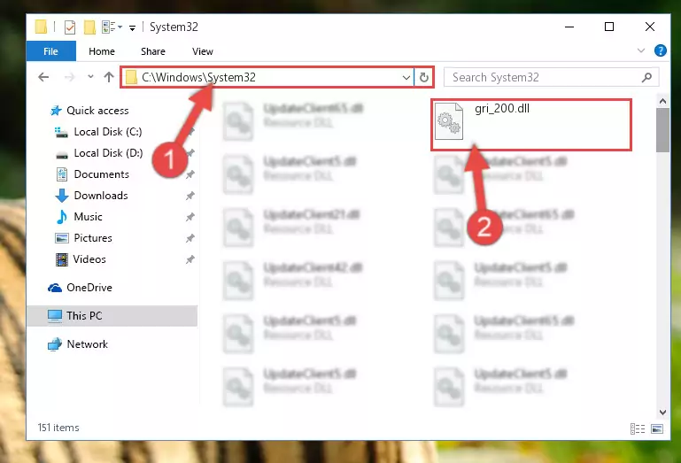
Task: Go back with the back arrow
Action: click(43, 77)
